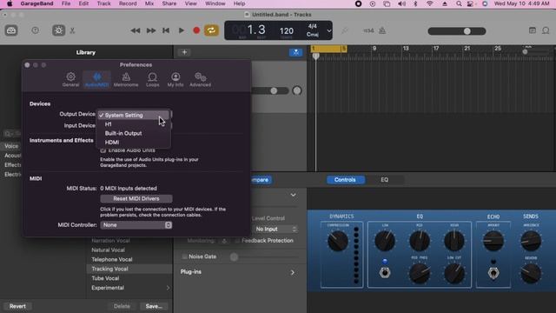Click the red Record button
The width and height of the screenshot is (556, 313).
point(196,31)
